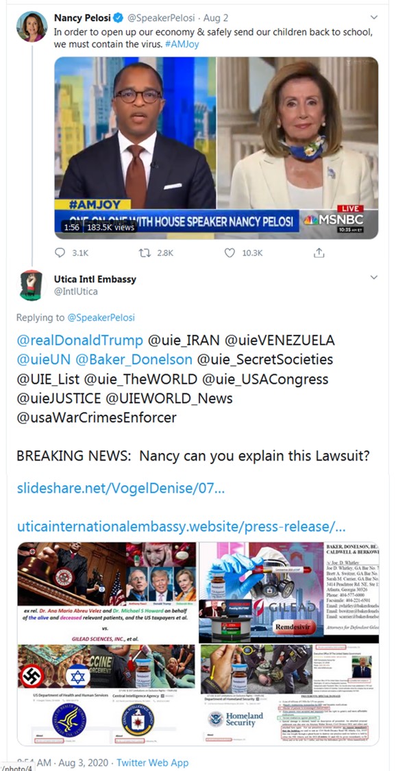This screenshot has height=771, width=396.
Task: Open the #AMJoy hashtag link
Action: pos(182,44)
